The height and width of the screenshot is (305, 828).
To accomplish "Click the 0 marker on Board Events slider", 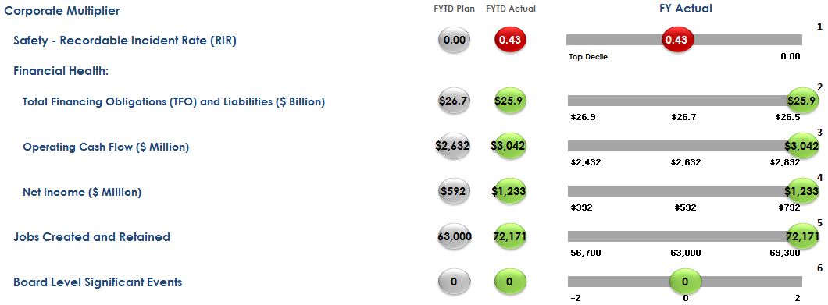I will 685,282.
